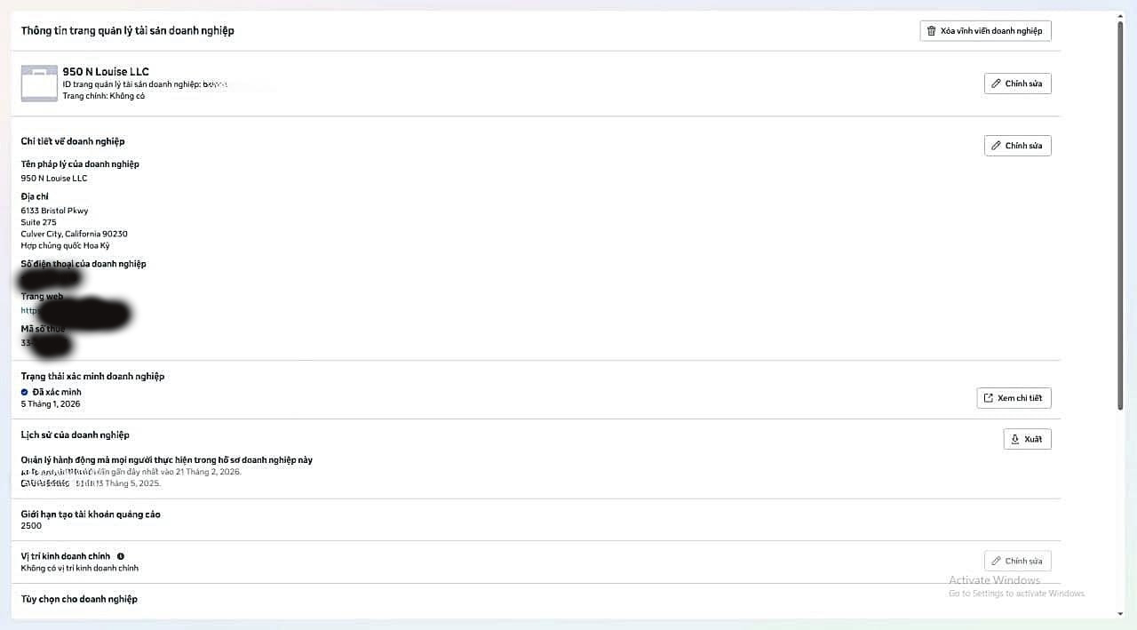
Task: Click the blue verified badge next to Đã xác minh
Action: (x=25, y=392)
